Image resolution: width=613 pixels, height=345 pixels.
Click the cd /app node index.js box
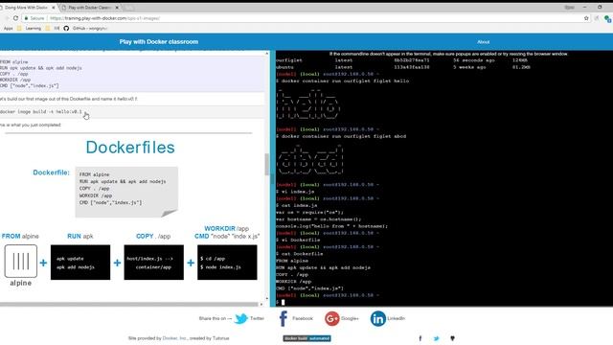(227, 263)
